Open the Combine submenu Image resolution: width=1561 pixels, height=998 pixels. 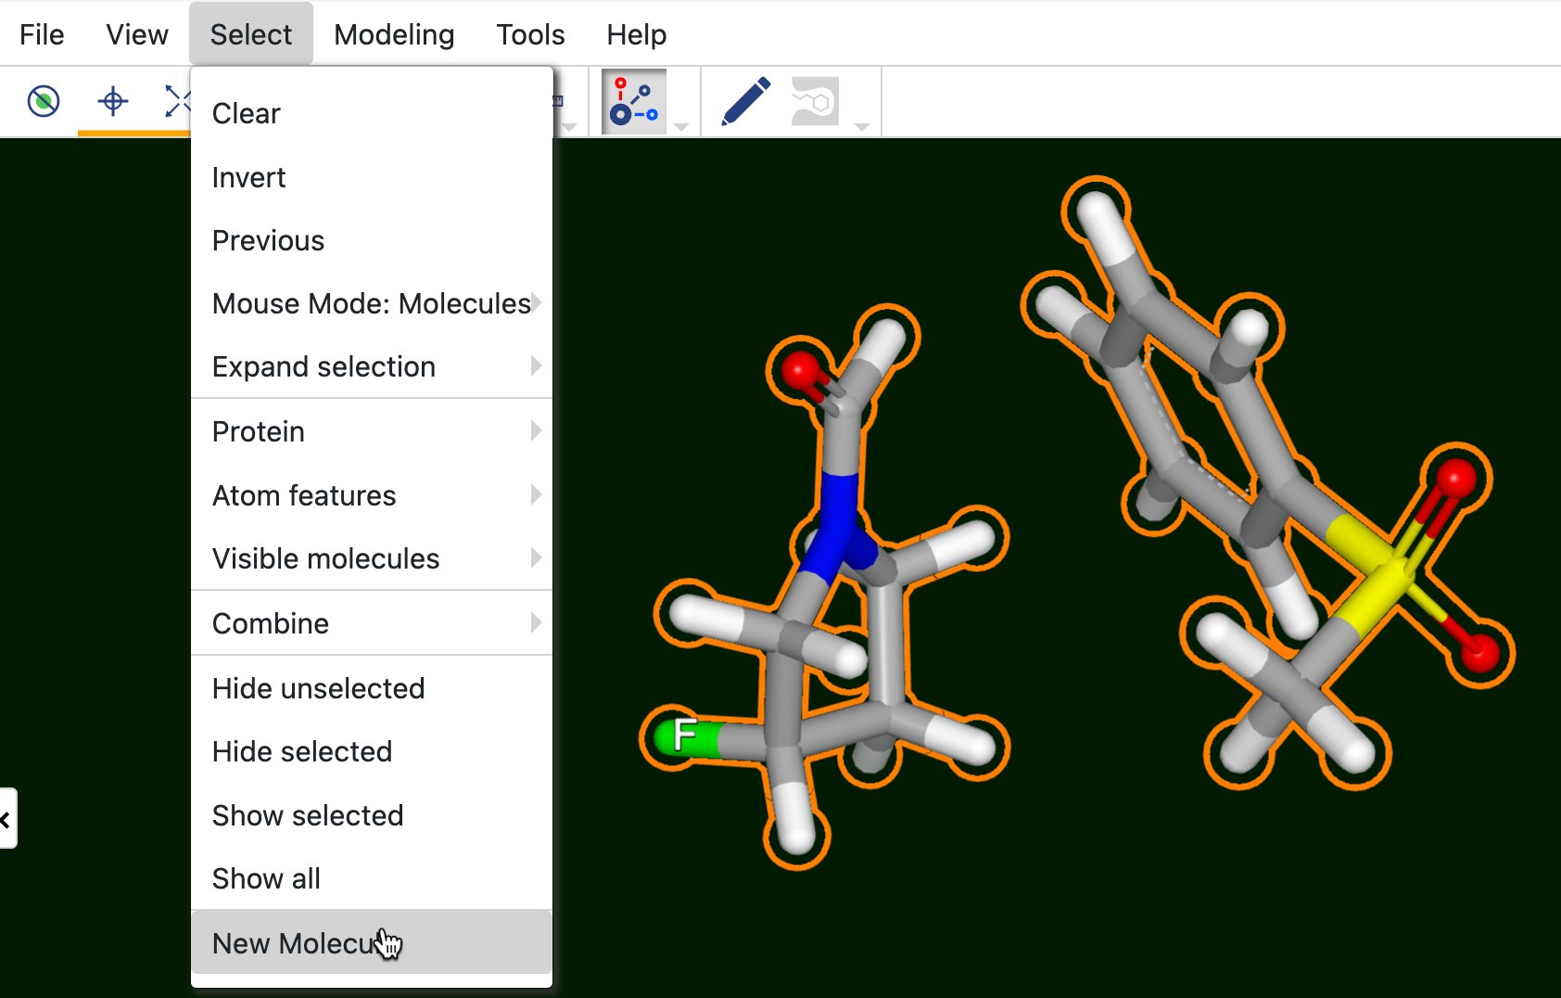(371, 623)
